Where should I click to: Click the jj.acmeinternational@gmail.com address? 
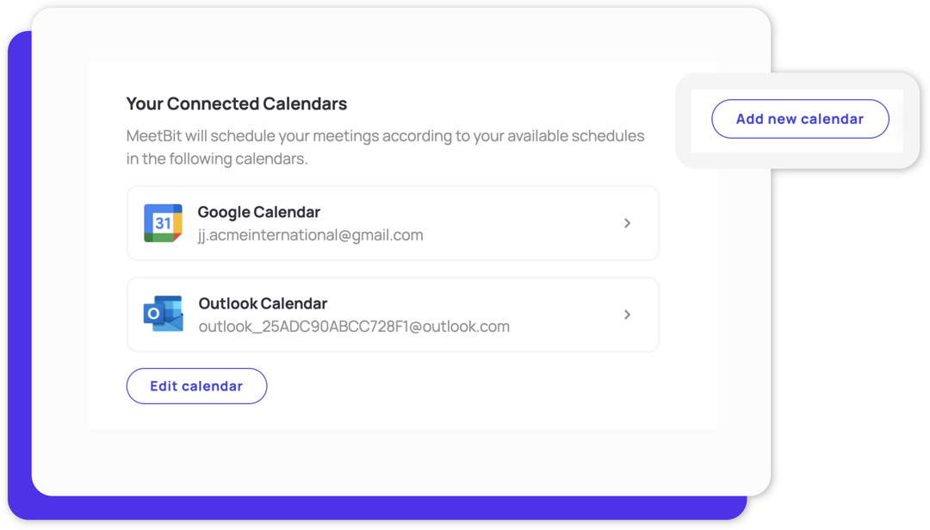coord(310,235)
